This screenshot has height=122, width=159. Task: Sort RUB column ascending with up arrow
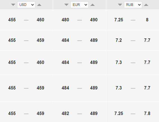(x=146, y=5)
